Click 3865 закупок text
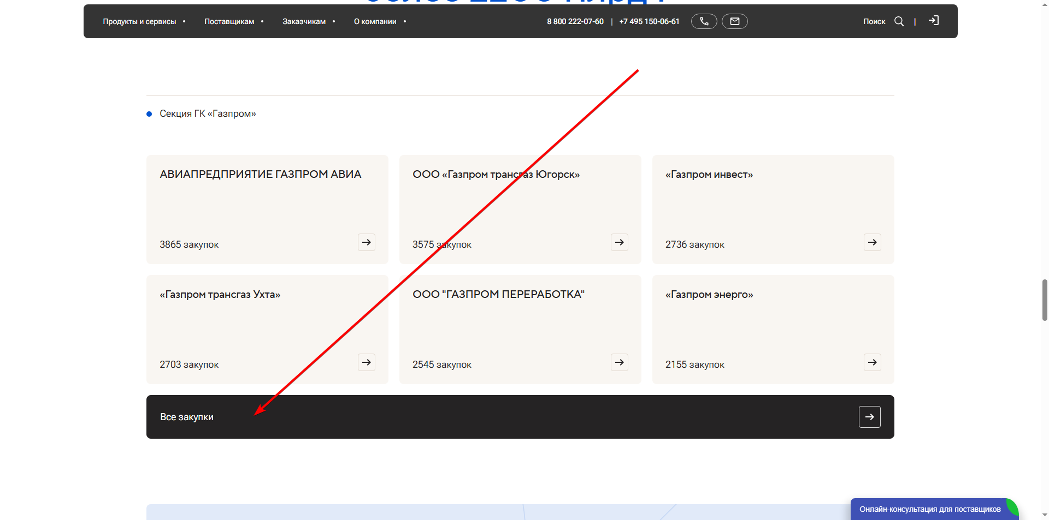Screen dimensions: 1049x520 [189, 244]
